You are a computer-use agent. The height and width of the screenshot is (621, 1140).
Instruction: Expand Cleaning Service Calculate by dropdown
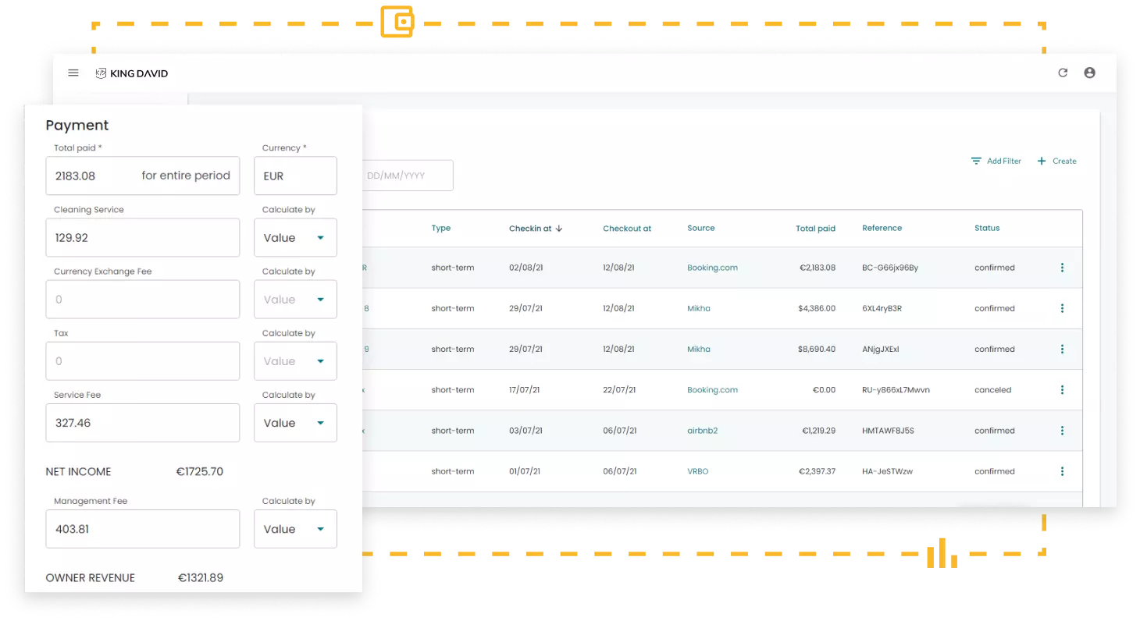(x=295, y=238)
